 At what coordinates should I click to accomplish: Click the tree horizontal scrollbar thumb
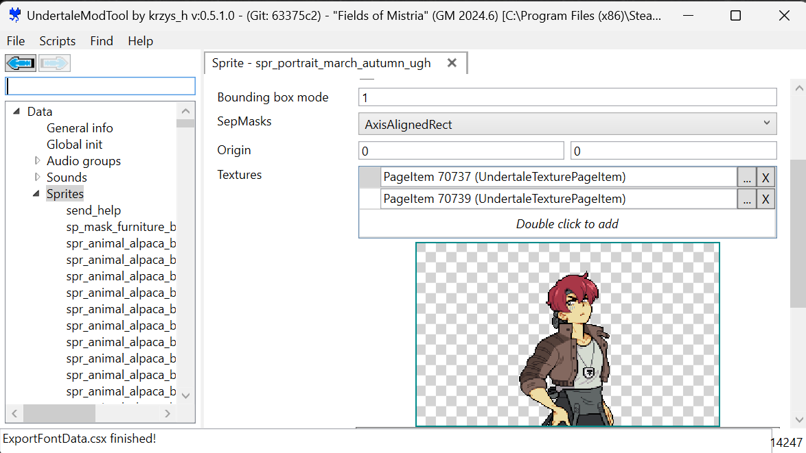(x=59, y=413)
